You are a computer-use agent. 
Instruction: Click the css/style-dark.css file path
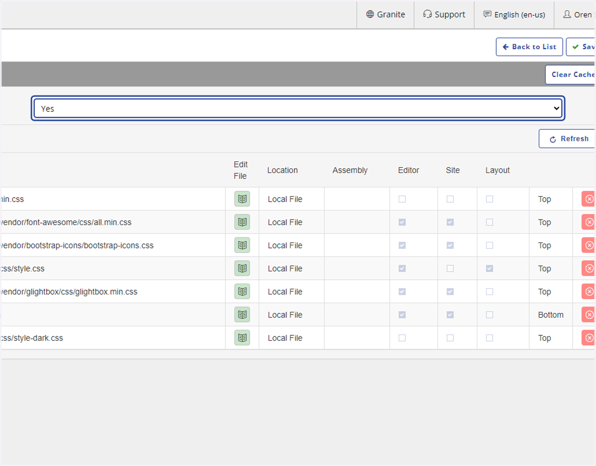click(32, 338)
